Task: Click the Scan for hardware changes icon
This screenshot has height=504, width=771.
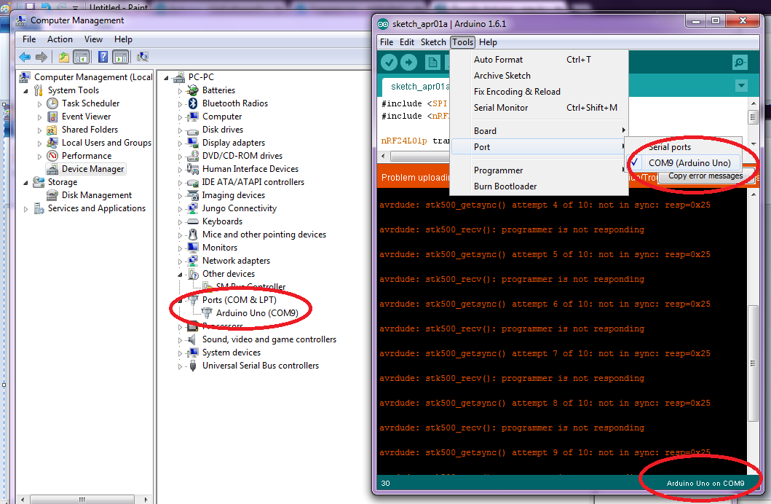Action: click(x=143, y=57)
